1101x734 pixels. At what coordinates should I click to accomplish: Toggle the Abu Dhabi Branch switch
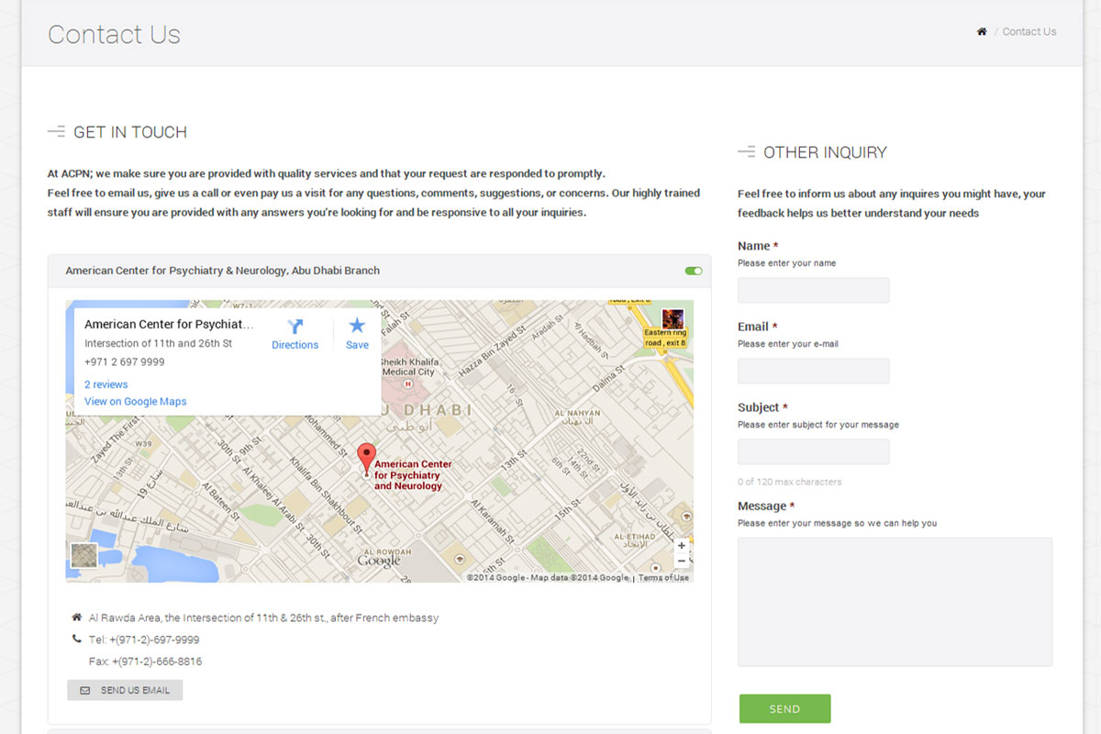[x=694, y=271]
